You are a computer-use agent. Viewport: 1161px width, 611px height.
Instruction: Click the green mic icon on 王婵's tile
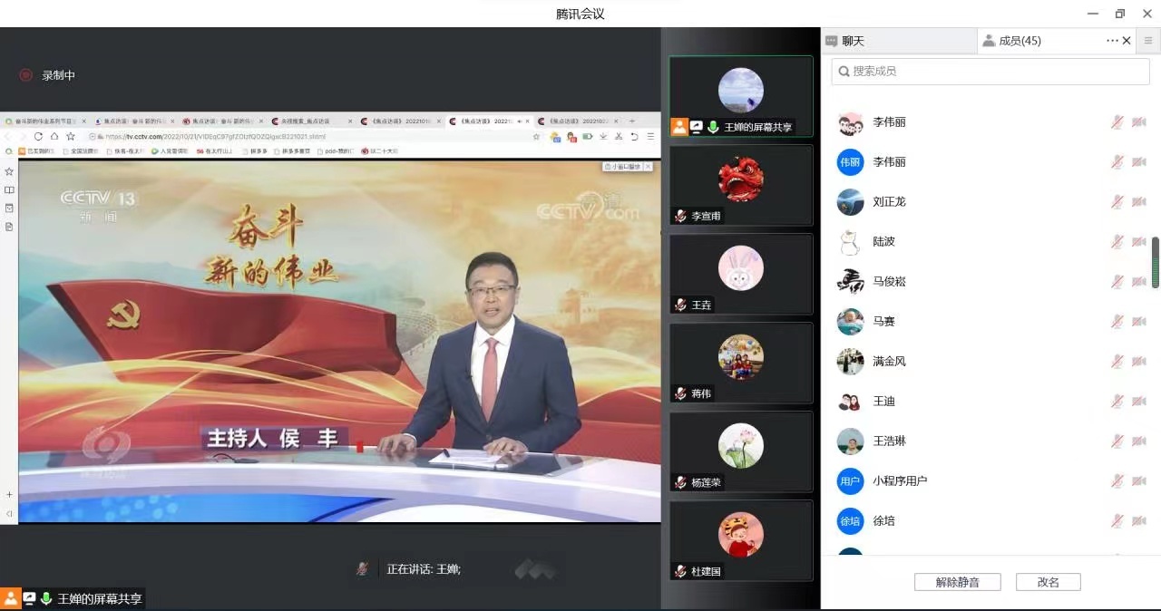point(714,127)
